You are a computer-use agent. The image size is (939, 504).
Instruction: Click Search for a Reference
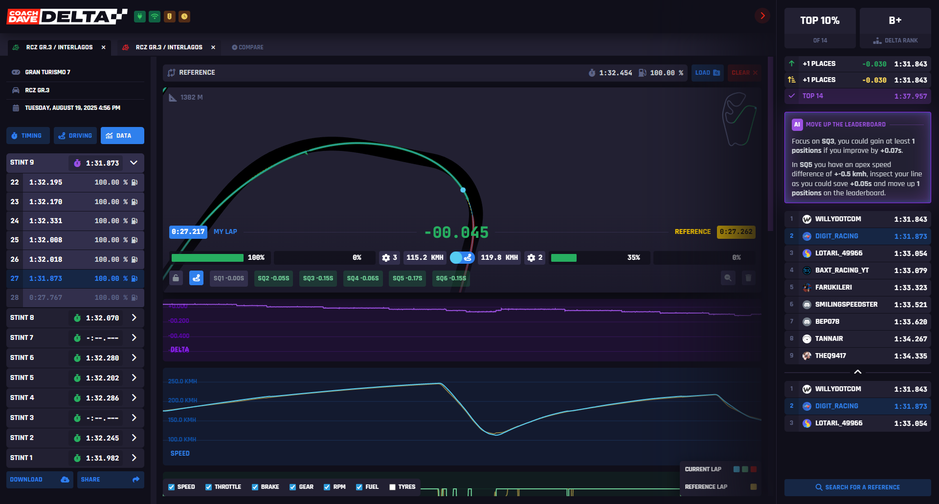(x=857, y=487)
